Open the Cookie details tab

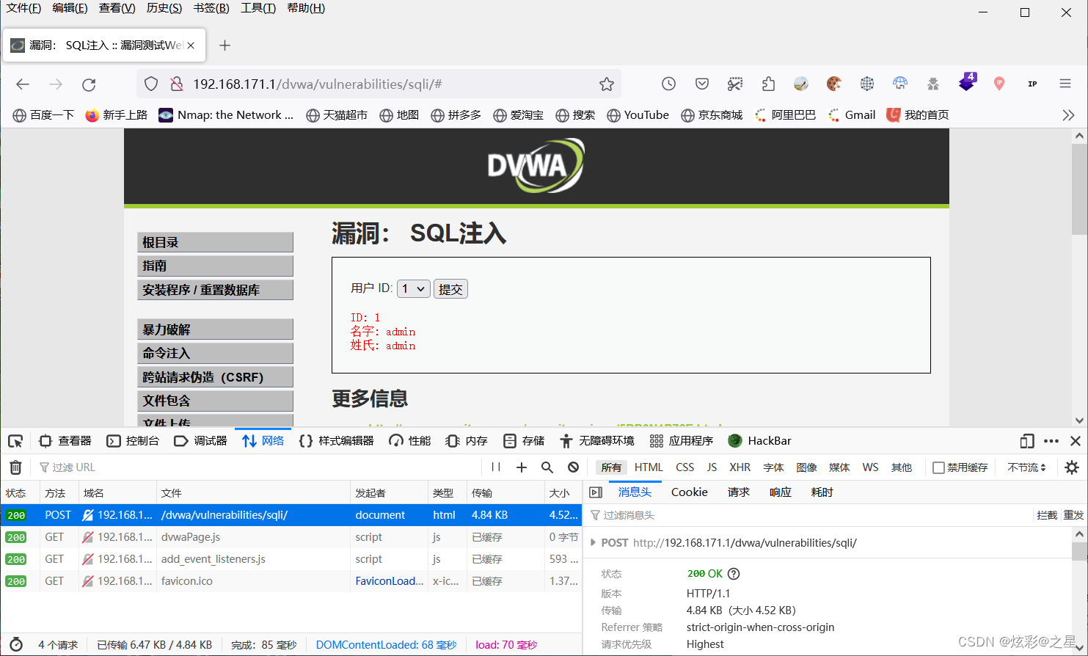pyautogui.click(x=690, y=492)
